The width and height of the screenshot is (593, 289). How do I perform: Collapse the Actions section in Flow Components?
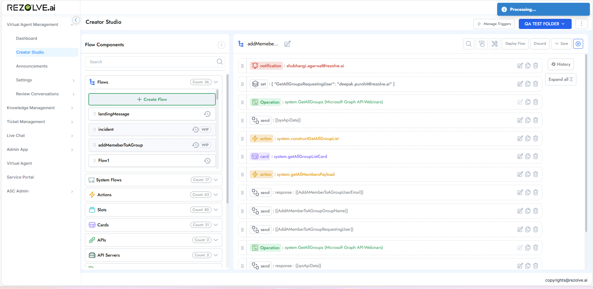(x=215, y=195)
